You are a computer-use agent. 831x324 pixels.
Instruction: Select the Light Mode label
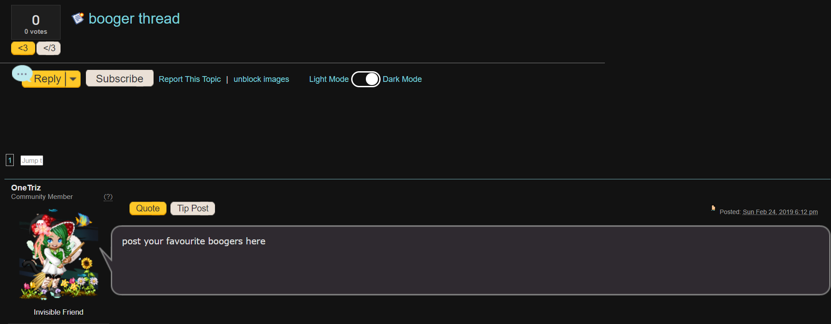tap(329, 79)
